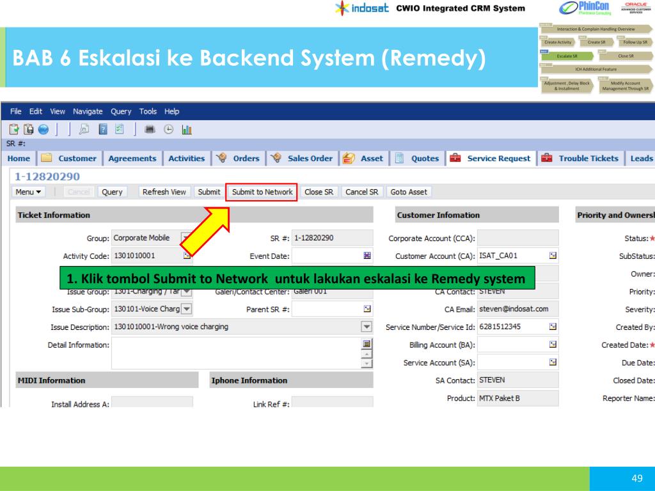Image resolution: width=655 pixels, height=491 pixels.
Task: Open the Service Number/Service Id pick icon
Action: 553,327
